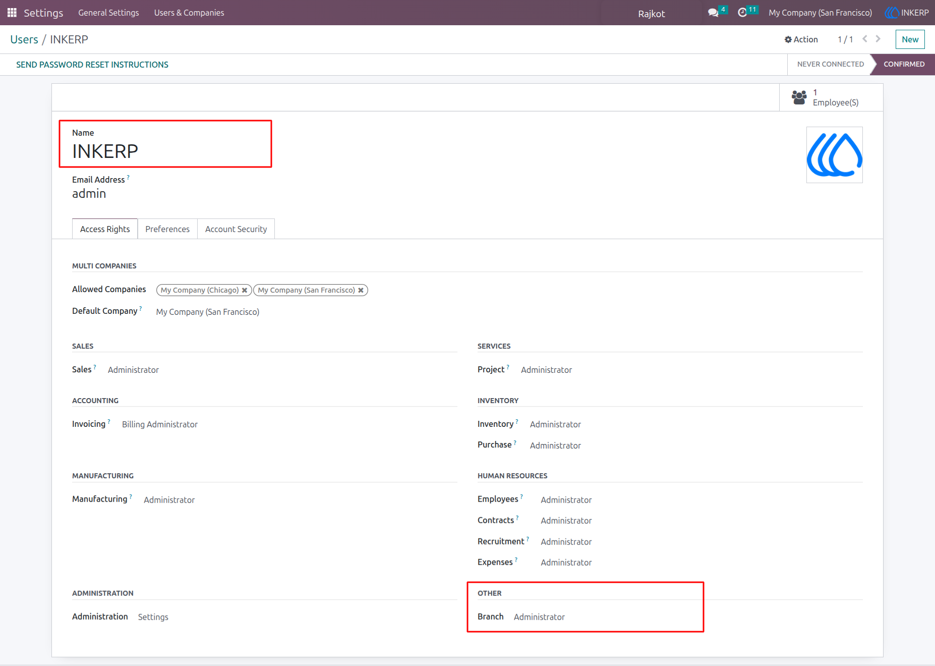Switch to the Account Security tab
The width and height of the screenshot is (935, 666).
236,229
